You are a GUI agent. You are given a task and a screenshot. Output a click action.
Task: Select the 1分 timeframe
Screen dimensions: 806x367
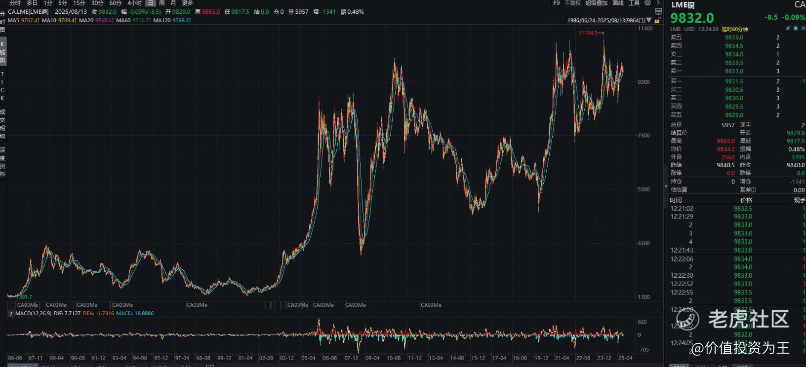[x=48, y=3]
